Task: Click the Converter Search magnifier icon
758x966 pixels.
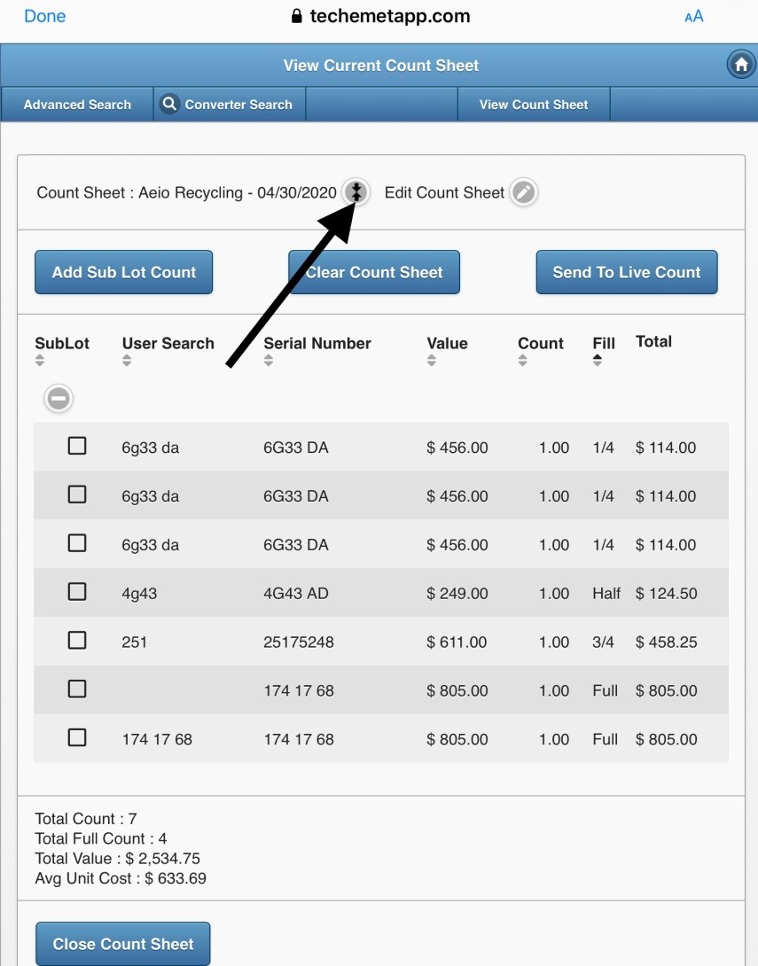Action: [169, 104]
